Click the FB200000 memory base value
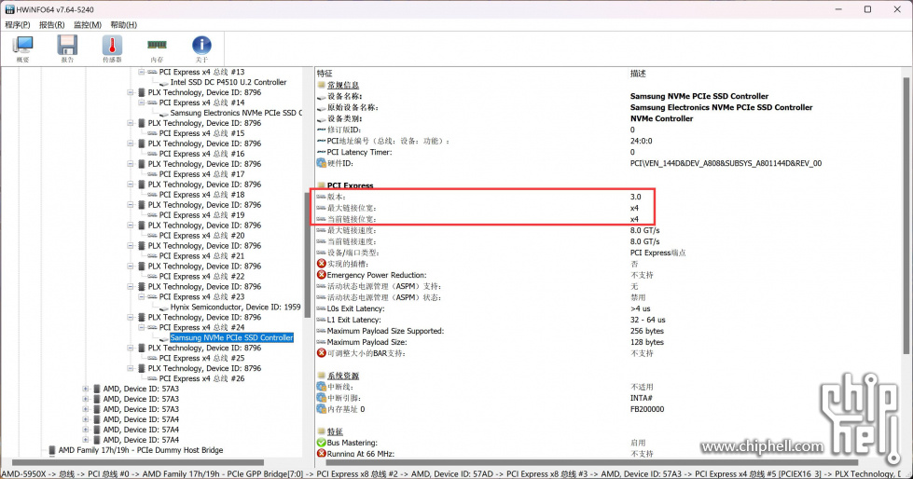Viewport: 913px width, 479px height. coord(647,409)
